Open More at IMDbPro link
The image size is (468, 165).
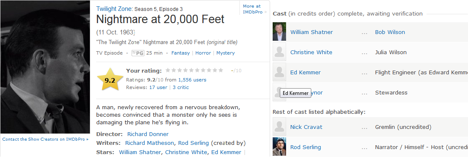point(253,9)
